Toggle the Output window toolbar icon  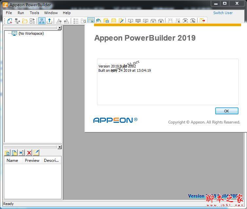(49, 21)
